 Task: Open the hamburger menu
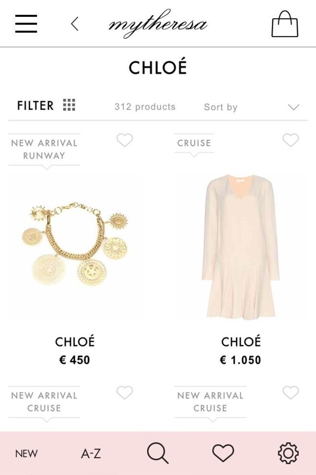(26, 24)
